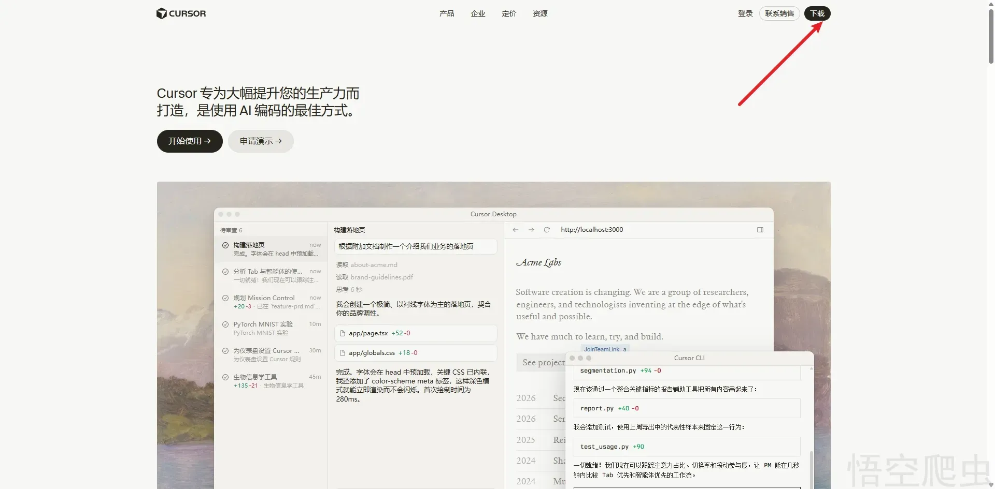995x489 pixels.
Task: Click the 思考 6 秒 line
Action: click(349, 290)
